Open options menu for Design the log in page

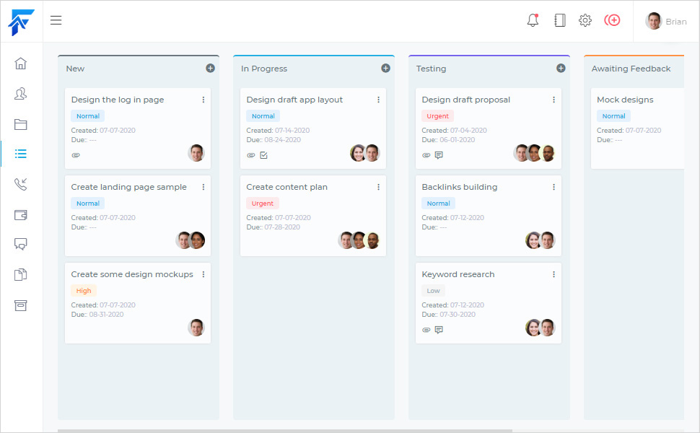click(x=204, y=100)
